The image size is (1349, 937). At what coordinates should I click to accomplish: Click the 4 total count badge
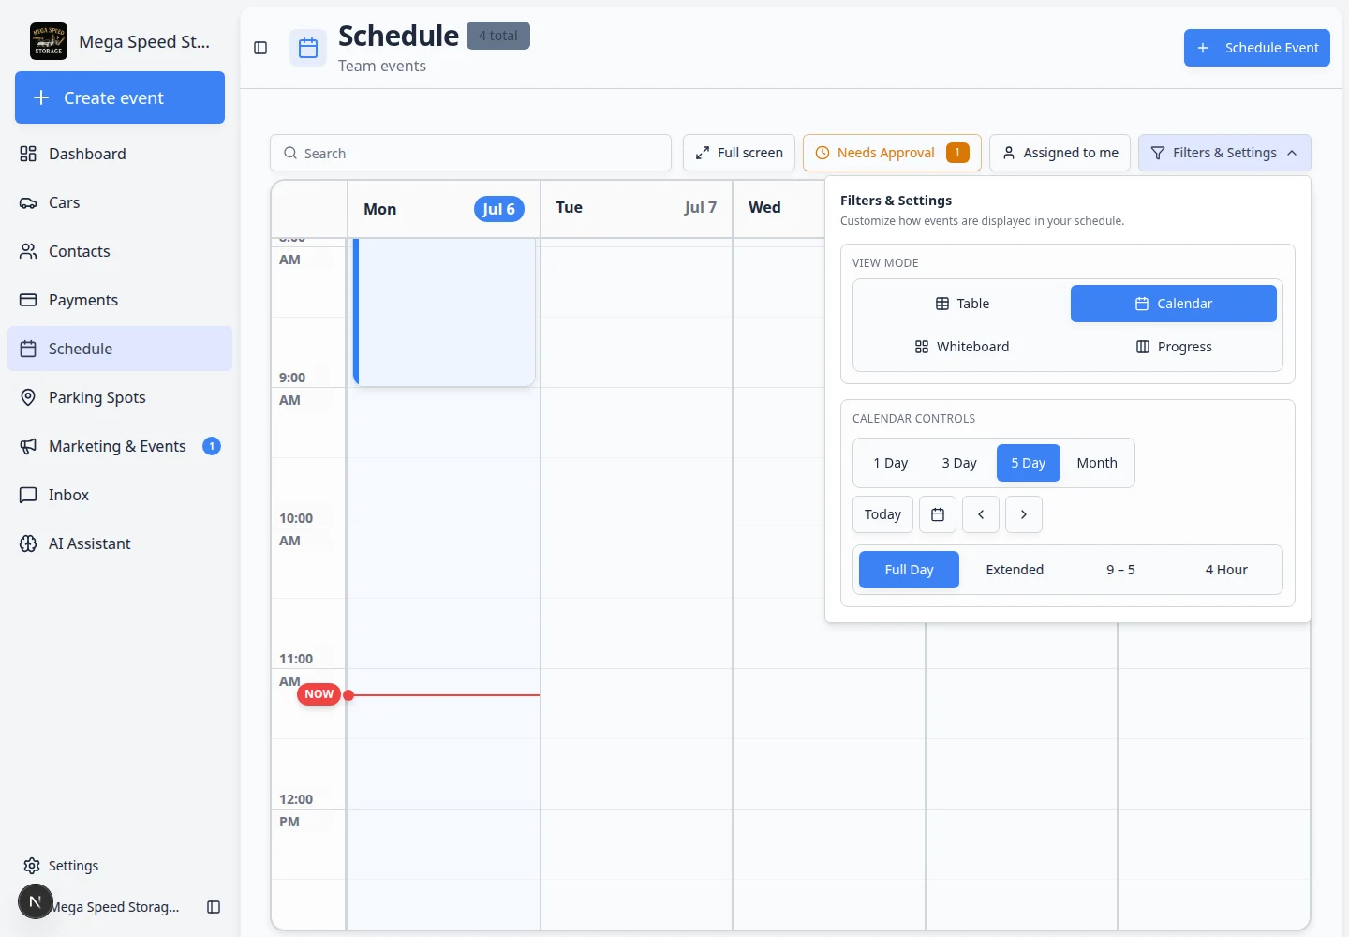(x=498, y=36)
